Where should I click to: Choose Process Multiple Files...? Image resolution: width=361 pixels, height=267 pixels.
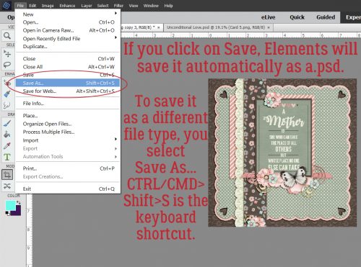tap(68, 132)
